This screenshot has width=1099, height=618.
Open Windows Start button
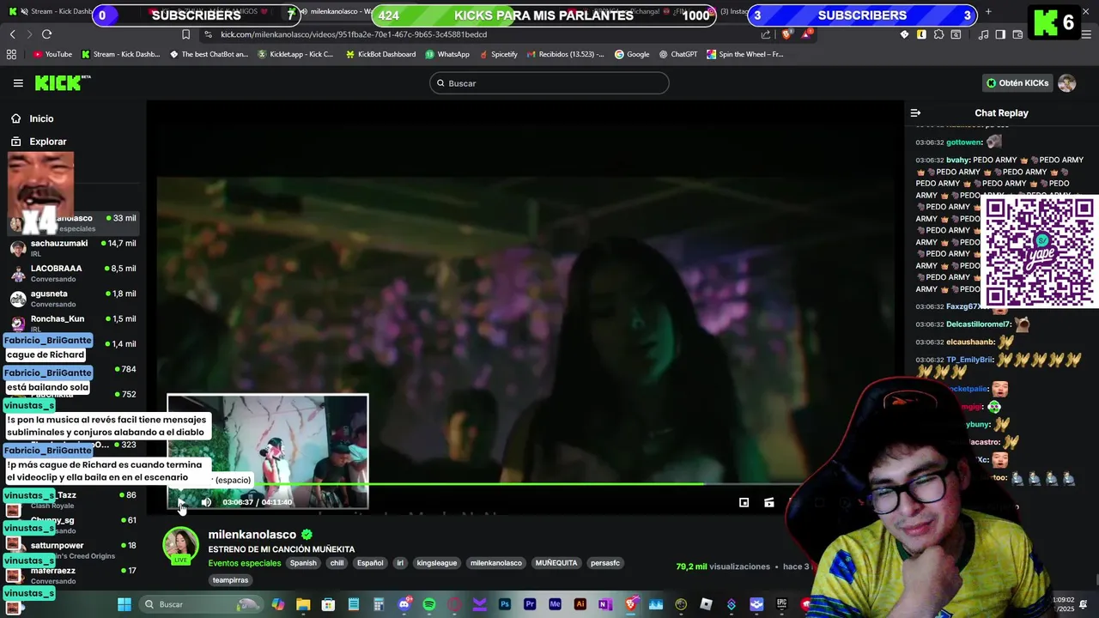tap(124, 604)
